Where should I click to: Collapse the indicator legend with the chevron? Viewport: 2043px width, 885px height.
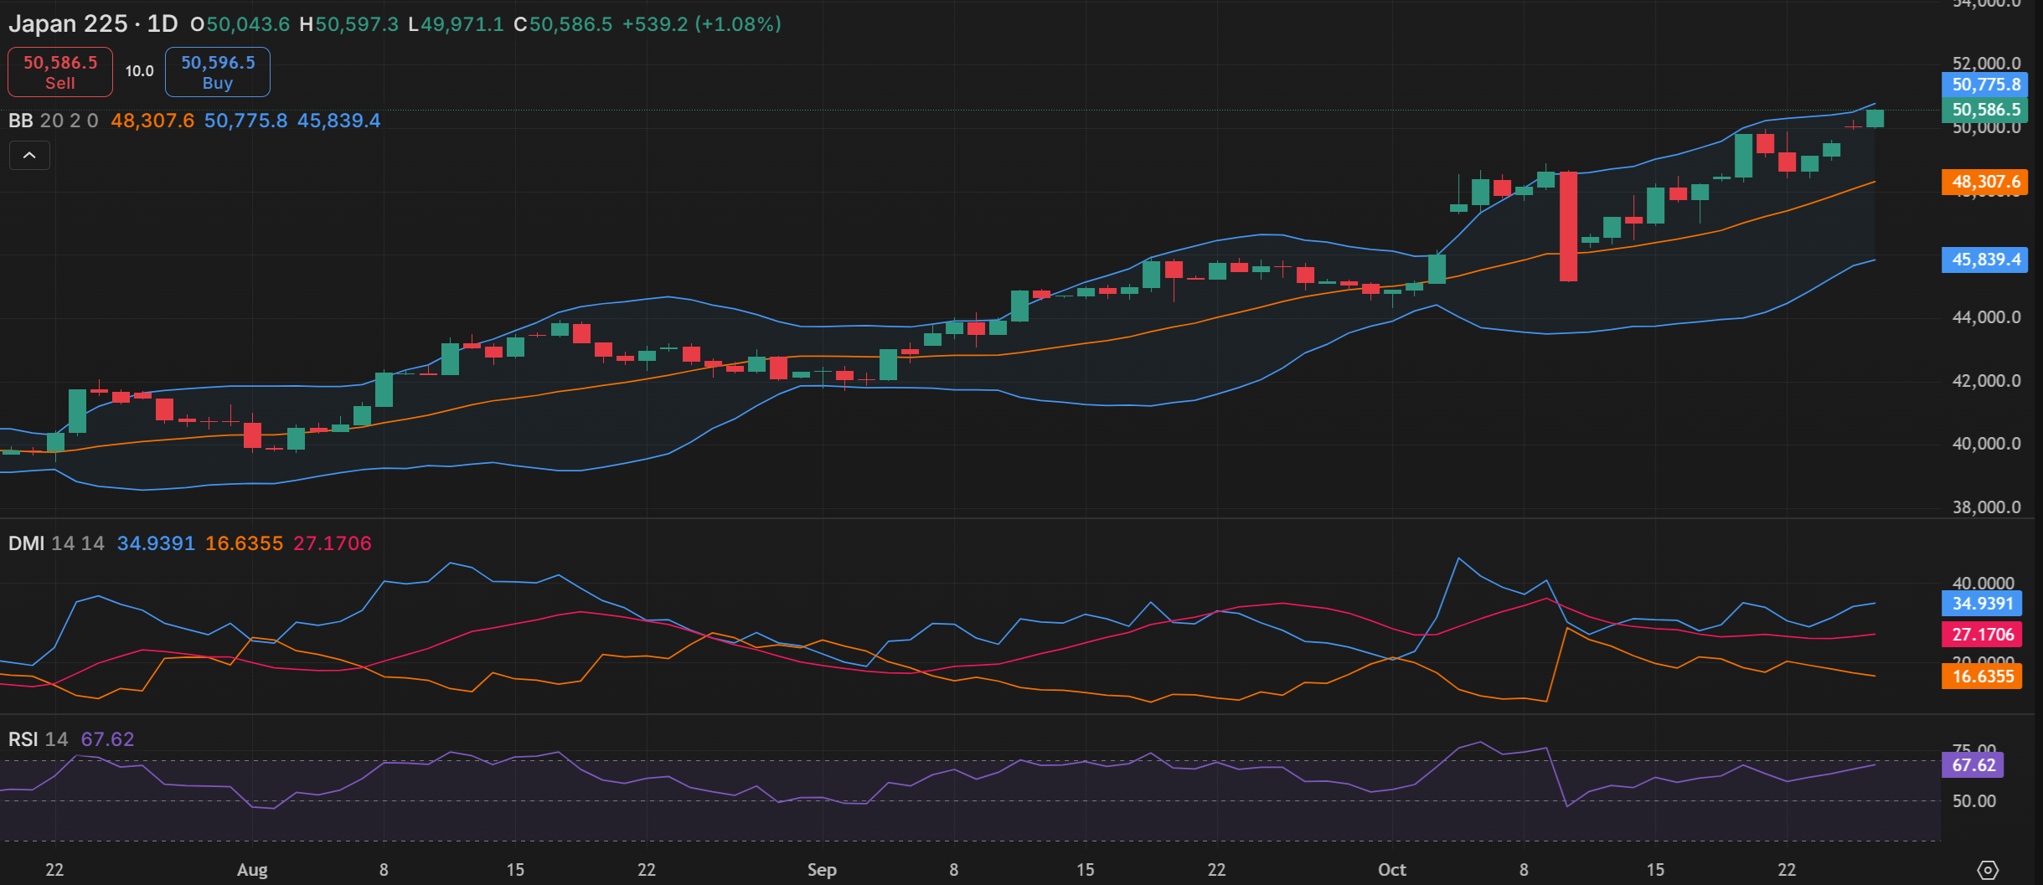click(x=29, y=156)
